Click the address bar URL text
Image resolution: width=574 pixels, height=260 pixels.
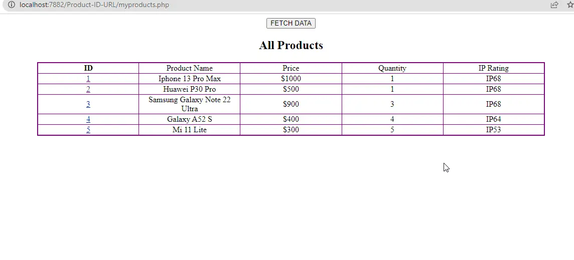coord(94,5)
